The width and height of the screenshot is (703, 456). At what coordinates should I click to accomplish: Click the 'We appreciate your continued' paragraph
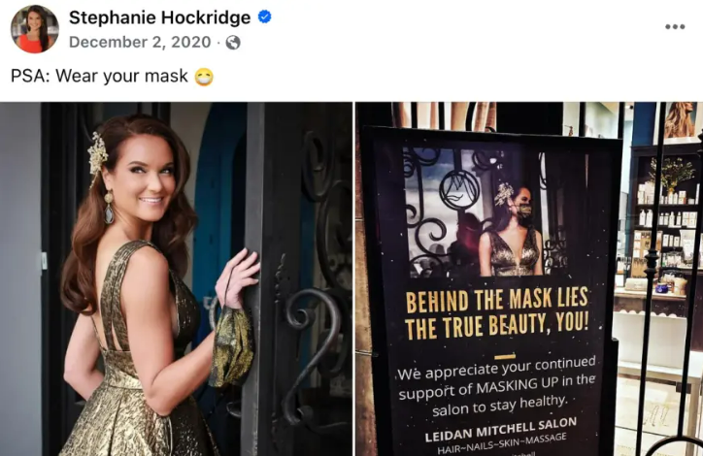click(497, 385)
